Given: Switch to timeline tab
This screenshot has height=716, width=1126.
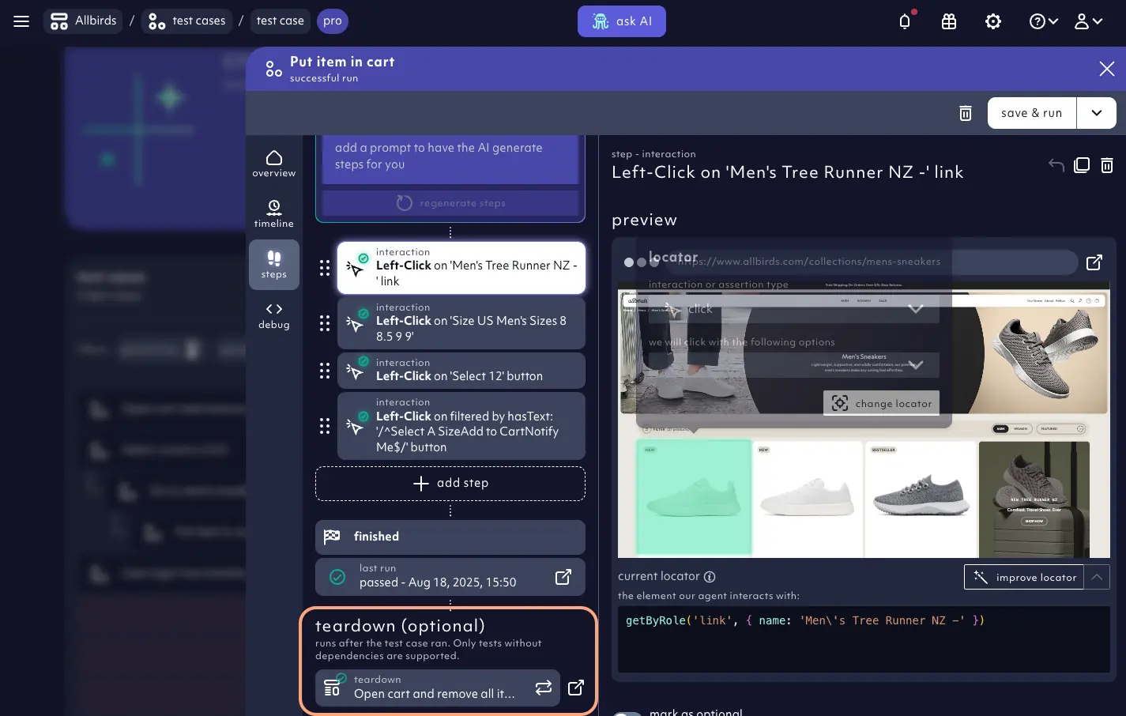Looking at the screenshot, I should click(274, 214).
